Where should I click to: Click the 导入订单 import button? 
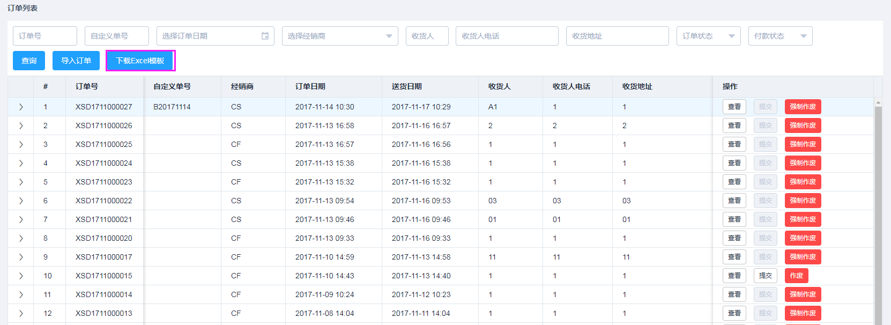[x=76, y=61]
